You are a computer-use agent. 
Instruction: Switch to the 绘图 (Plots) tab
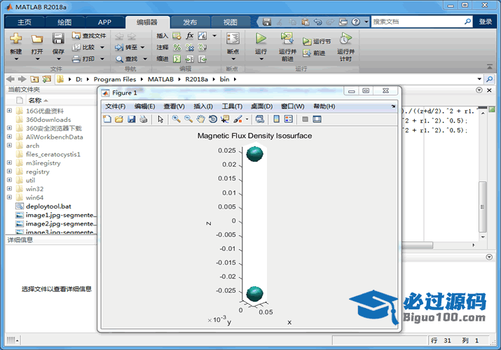pos(64,22)
